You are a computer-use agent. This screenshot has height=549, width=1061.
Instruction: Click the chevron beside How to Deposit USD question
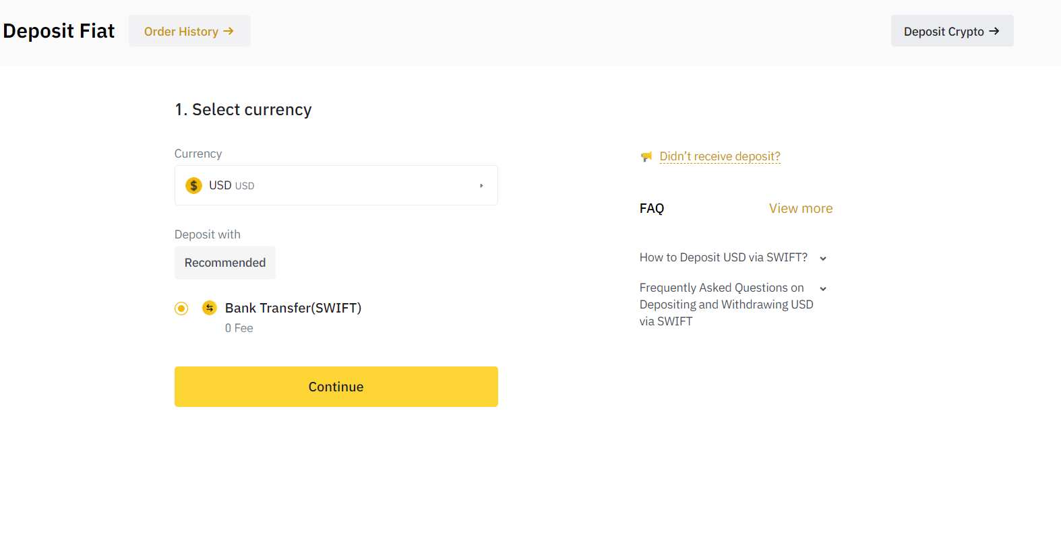tap(823, 258)
